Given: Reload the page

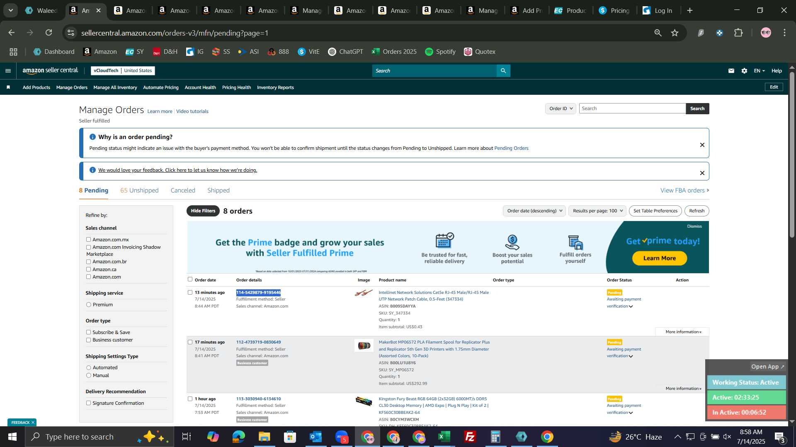Looking at the screenshot, I should [49, 33].
